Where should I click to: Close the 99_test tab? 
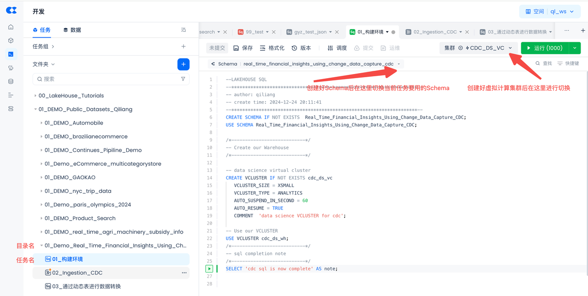tap(274, 32)
